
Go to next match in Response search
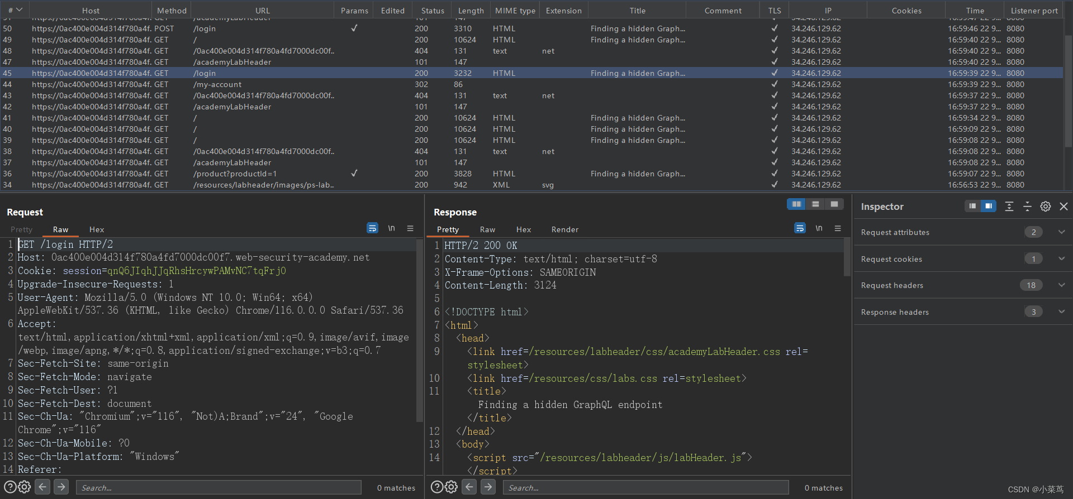pyautogui.click(x=488, y=487)
